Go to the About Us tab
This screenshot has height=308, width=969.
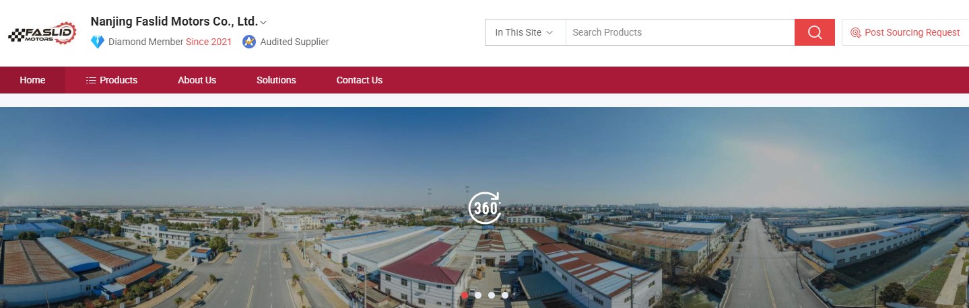click(197, 80)
